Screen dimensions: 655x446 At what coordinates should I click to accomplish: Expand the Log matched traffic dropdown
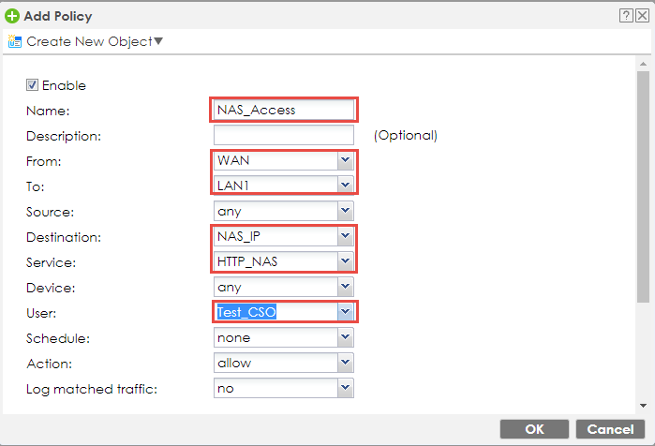345,387
